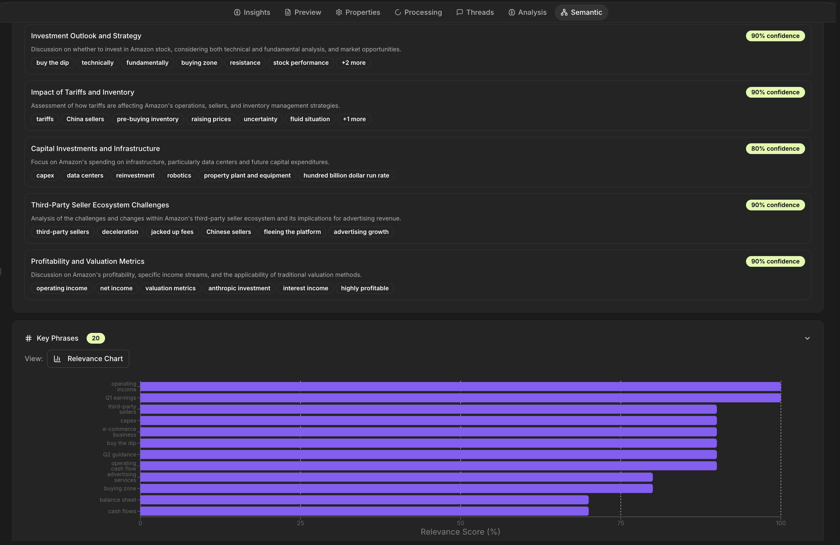Viewport: 840px width, 545px height.
Task: Toggle the 'tariffs' keyword chip
Action: [44, 119]
